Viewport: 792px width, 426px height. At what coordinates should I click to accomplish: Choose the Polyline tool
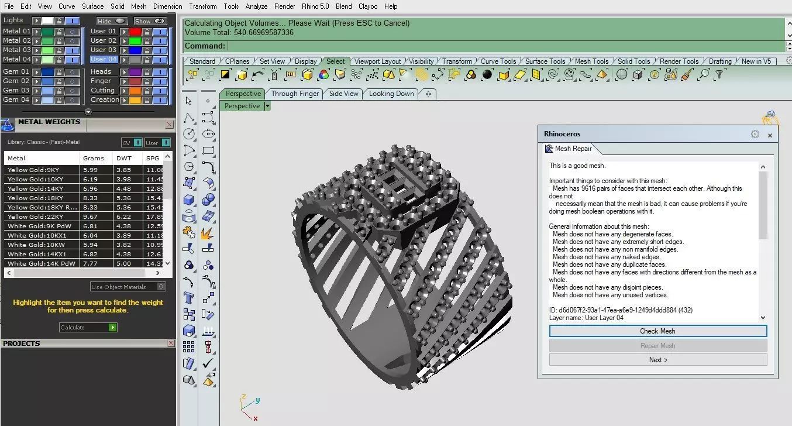[x=189, y=118]
